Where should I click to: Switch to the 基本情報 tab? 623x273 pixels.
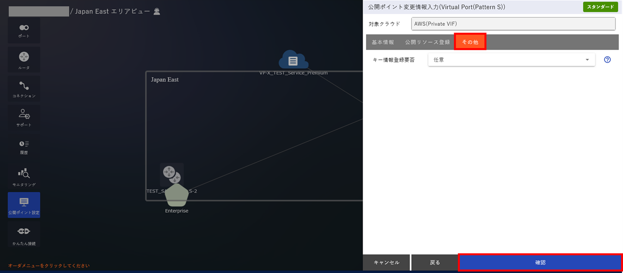[383, 42]
